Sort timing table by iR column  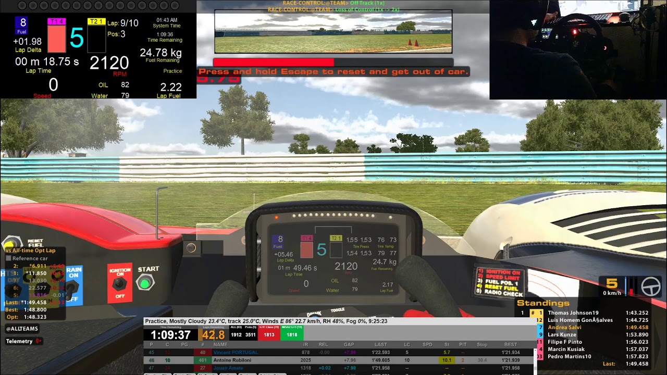pyautogui.click(x=305, y=345)
